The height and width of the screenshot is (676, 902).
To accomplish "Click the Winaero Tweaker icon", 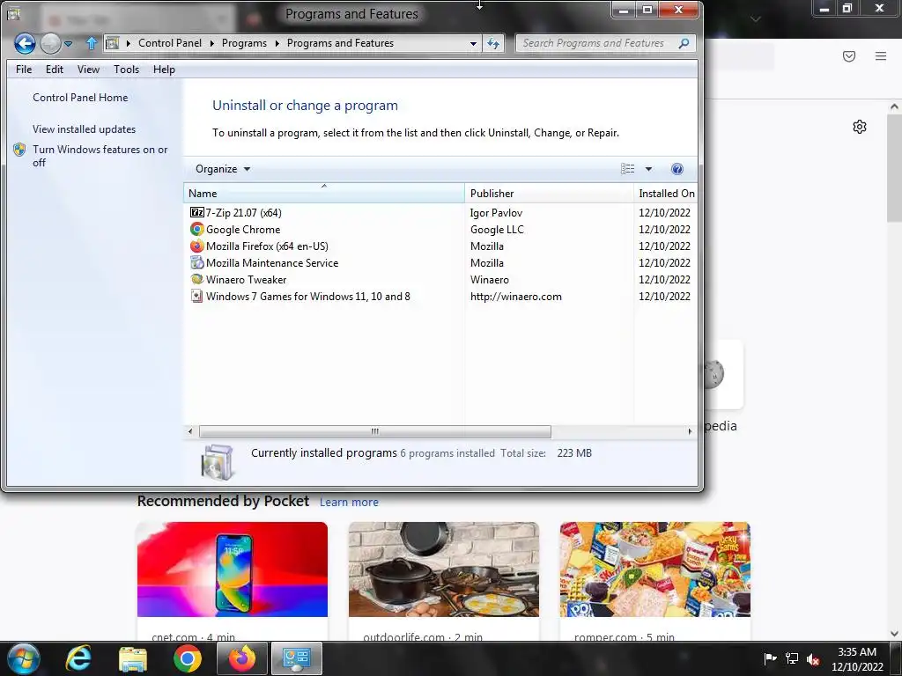I will (x=196, y=279).
